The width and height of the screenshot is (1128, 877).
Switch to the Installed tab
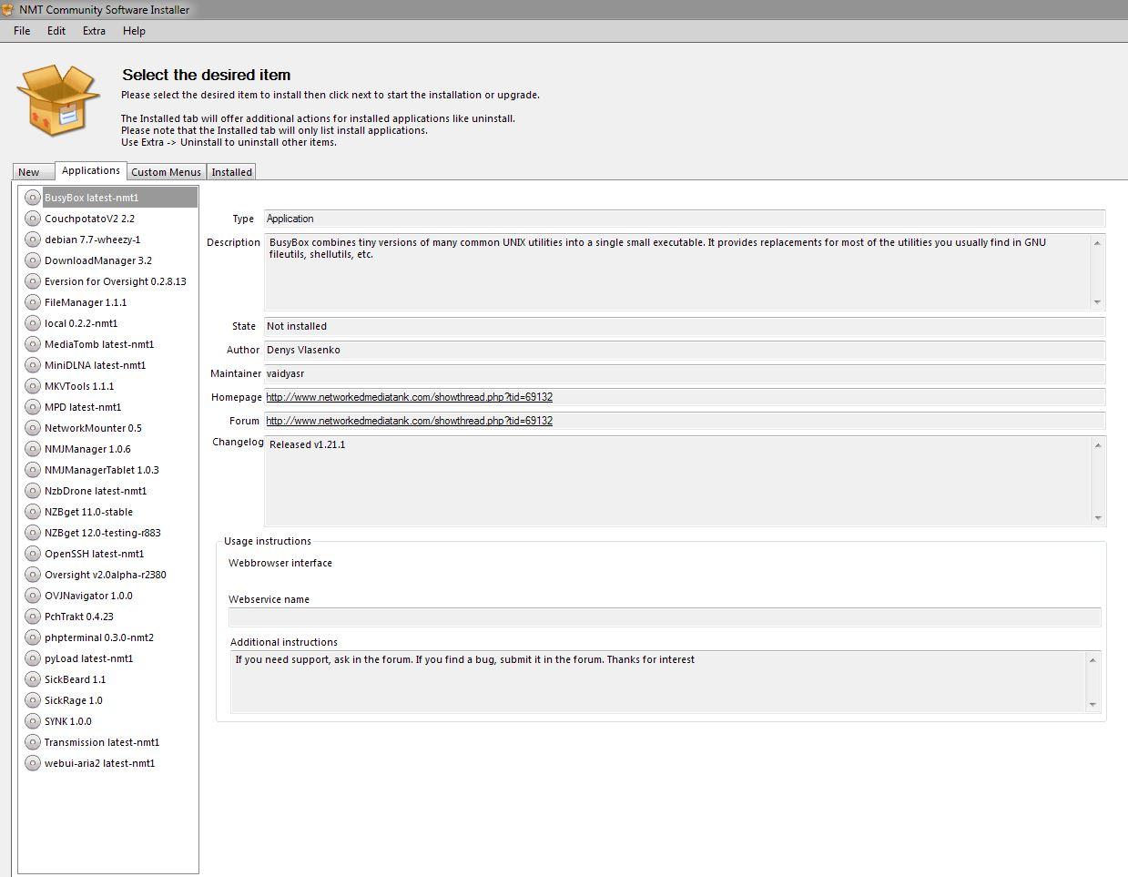[232, 172]
